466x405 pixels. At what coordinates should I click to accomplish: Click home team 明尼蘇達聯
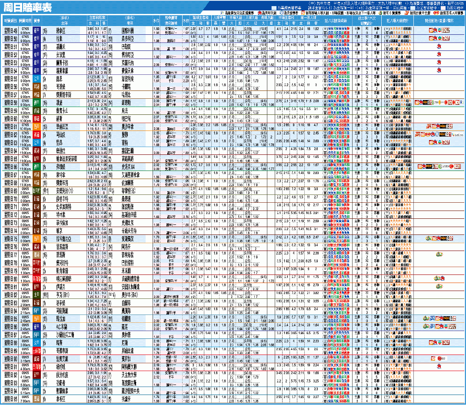point(64,279)
